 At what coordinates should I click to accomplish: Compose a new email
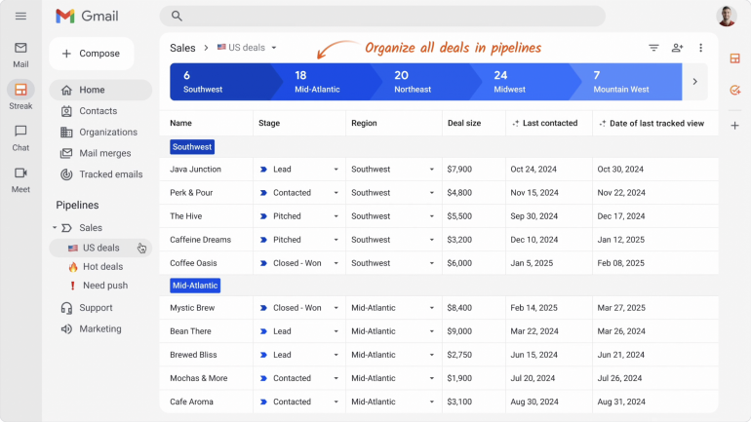pos(92,54)
